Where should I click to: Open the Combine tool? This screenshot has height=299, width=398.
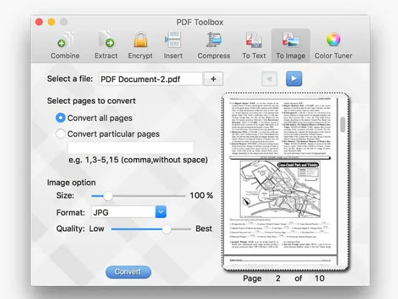click(x=65, y=45)
